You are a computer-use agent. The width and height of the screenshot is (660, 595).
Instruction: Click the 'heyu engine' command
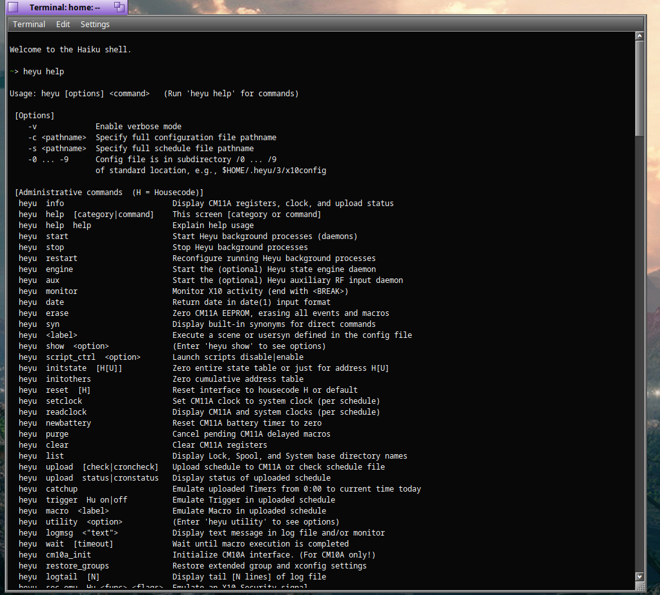pos(46,269)
